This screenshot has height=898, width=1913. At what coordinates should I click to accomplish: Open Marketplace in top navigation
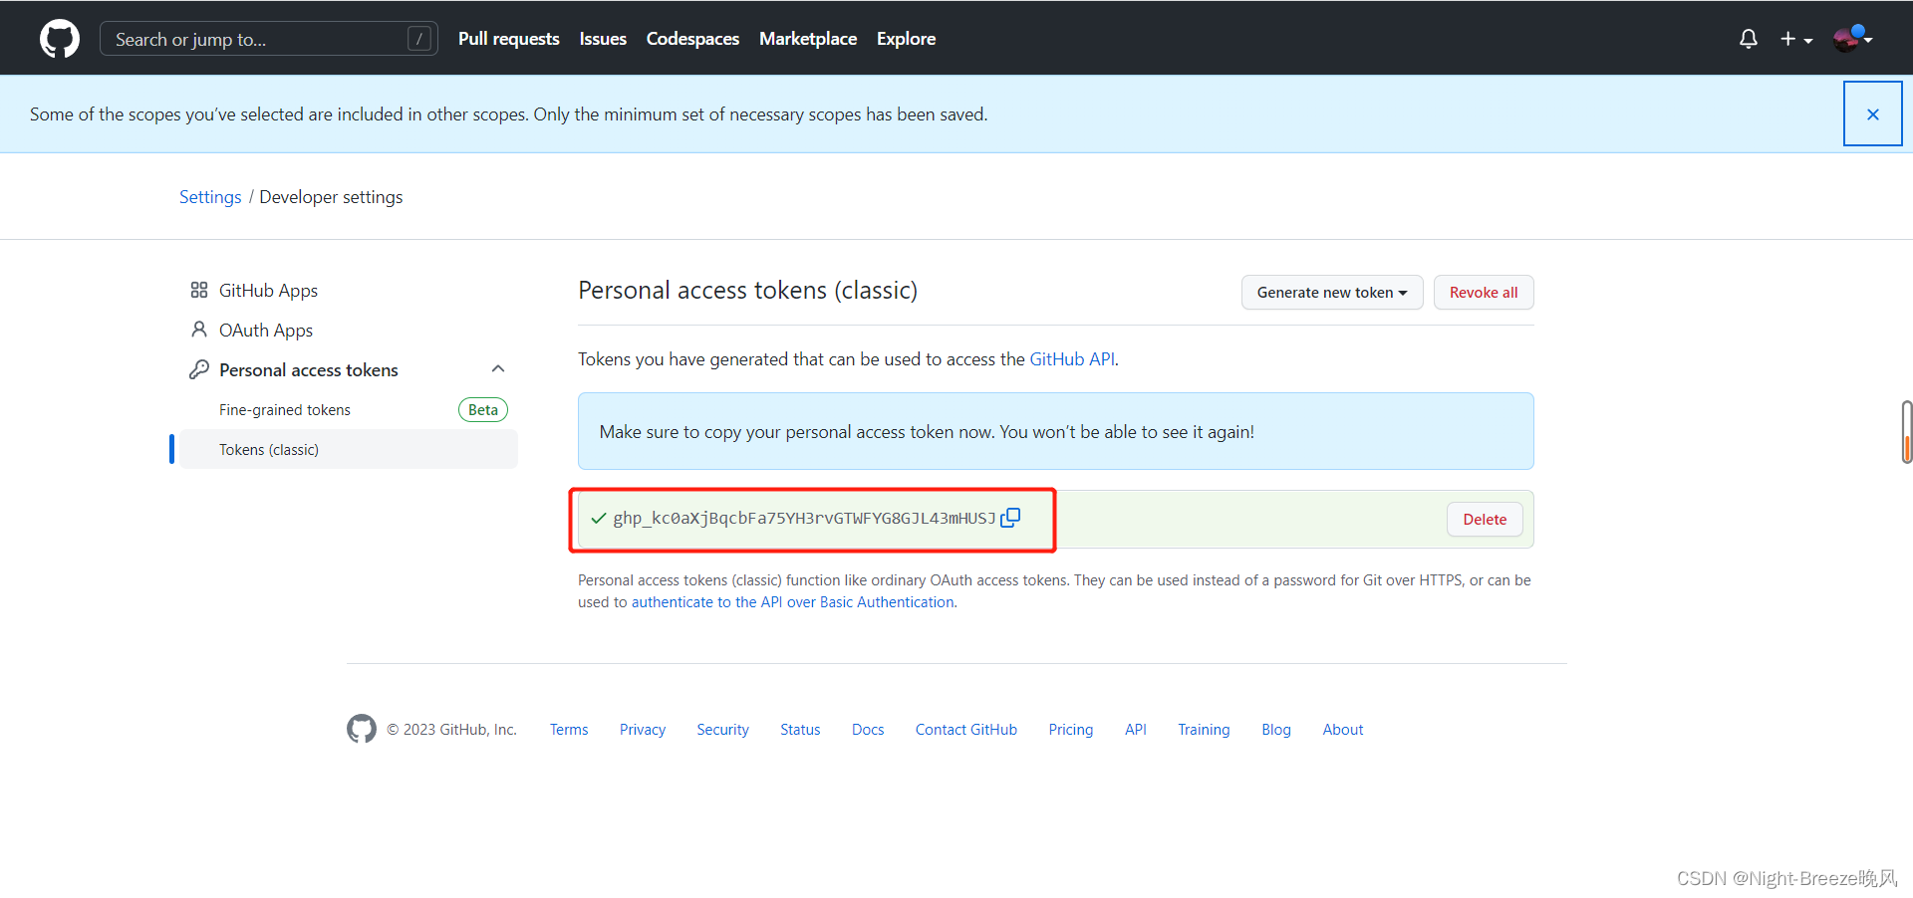pyautogui.click(x=808, y=39)
